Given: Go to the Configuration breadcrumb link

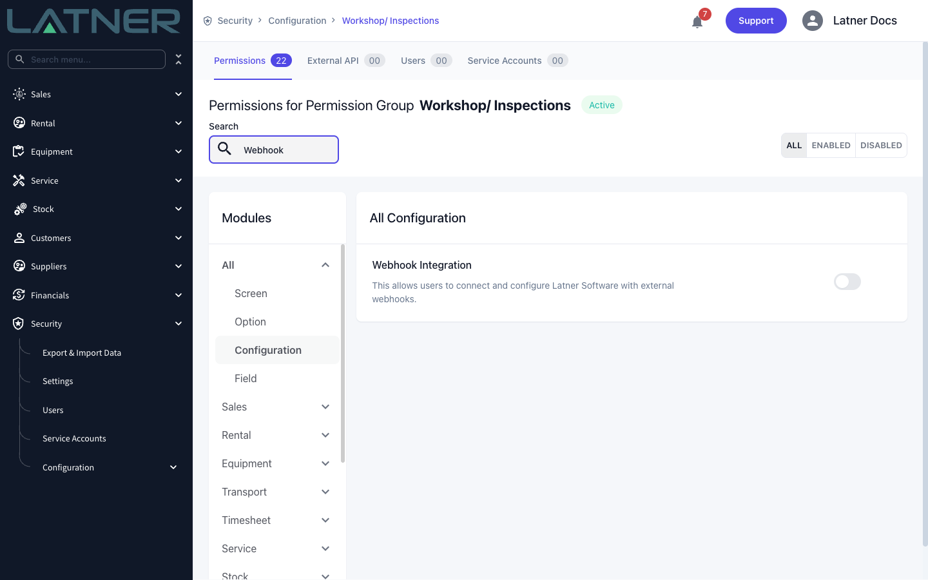Looking at the screenshot, I should (297, 21).
